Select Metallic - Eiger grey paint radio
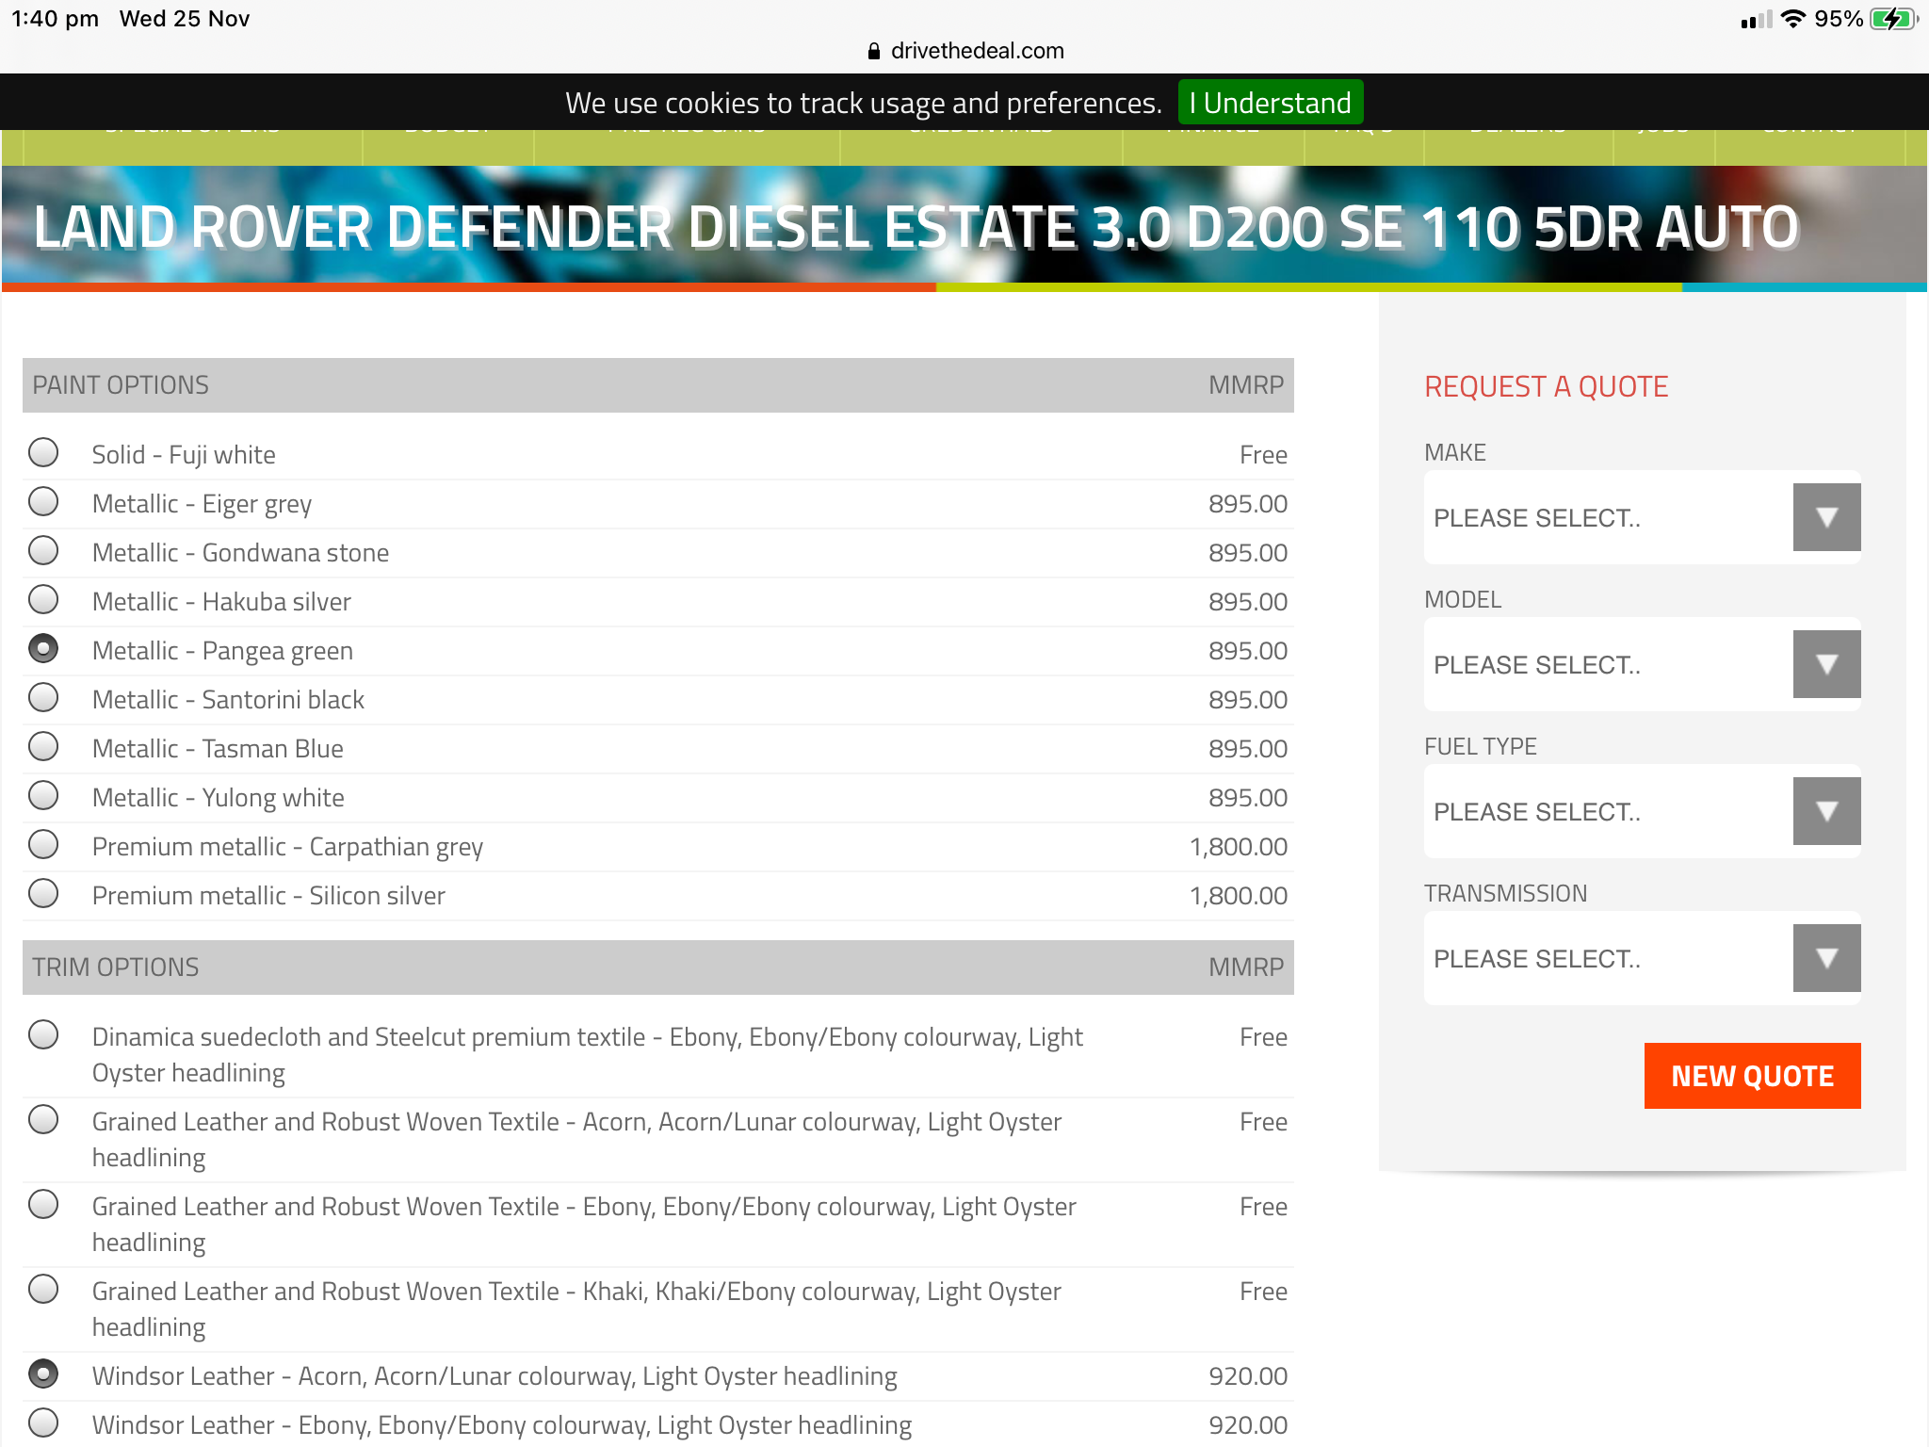This screenshot has height=1447, width=1929. pyautogui.click(x=43, y=502)
